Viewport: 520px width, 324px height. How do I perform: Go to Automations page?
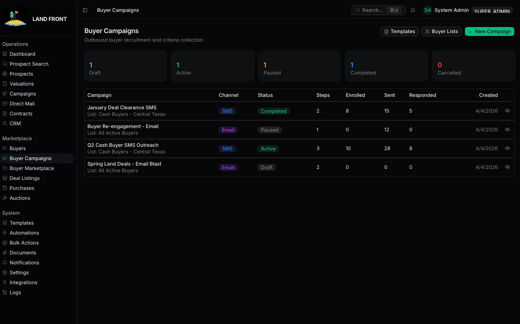[x=37, y=233]
